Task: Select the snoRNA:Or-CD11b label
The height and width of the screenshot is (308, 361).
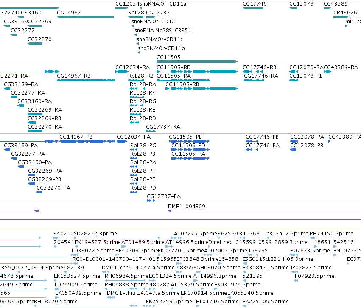Action: [161, 48]
